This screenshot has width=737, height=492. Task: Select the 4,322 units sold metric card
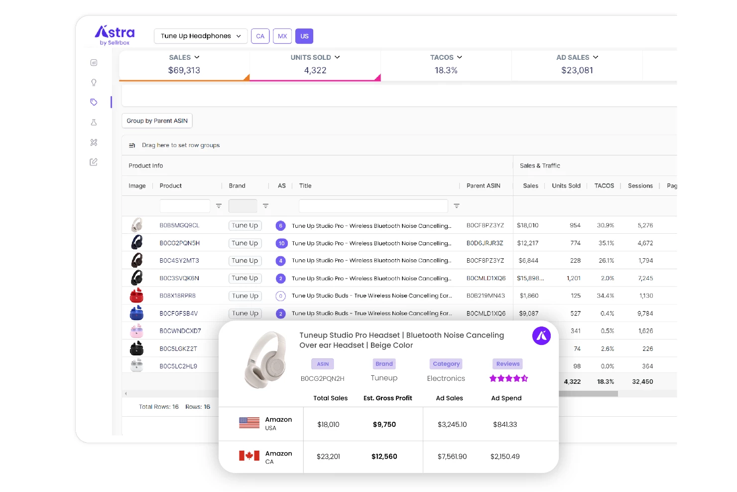click(315, 65)
